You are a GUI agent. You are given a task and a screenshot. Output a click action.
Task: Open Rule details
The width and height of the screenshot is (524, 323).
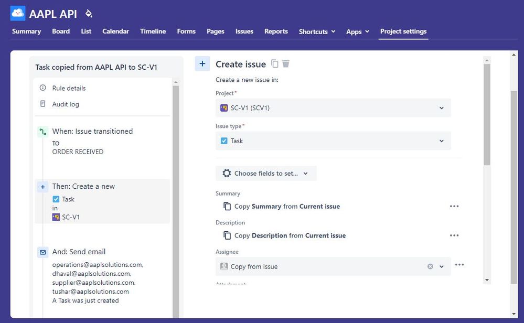pyautogui.click(x=69, y=88)
